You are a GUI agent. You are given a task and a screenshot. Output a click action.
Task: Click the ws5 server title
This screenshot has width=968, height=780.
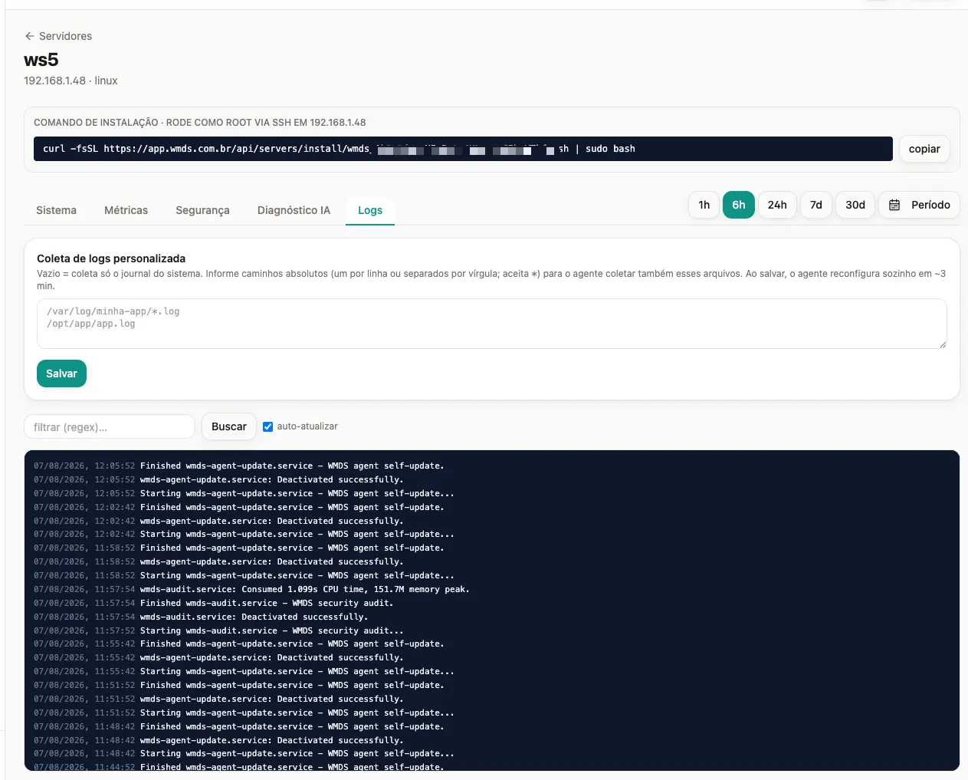coord(41,60)
